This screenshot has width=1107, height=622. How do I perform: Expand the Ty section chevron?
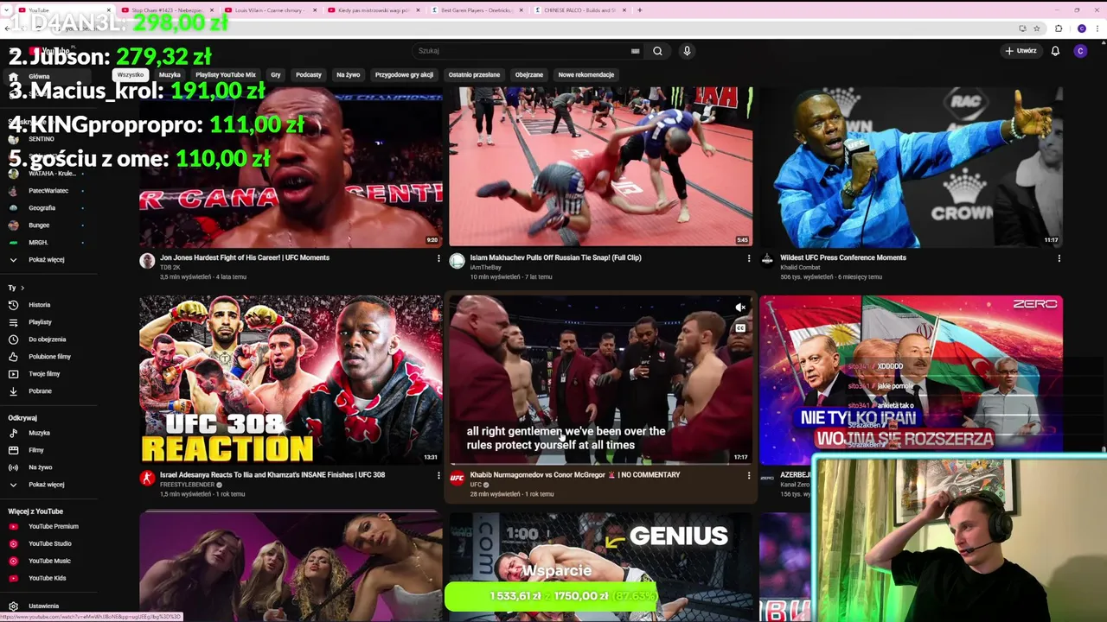22,288
